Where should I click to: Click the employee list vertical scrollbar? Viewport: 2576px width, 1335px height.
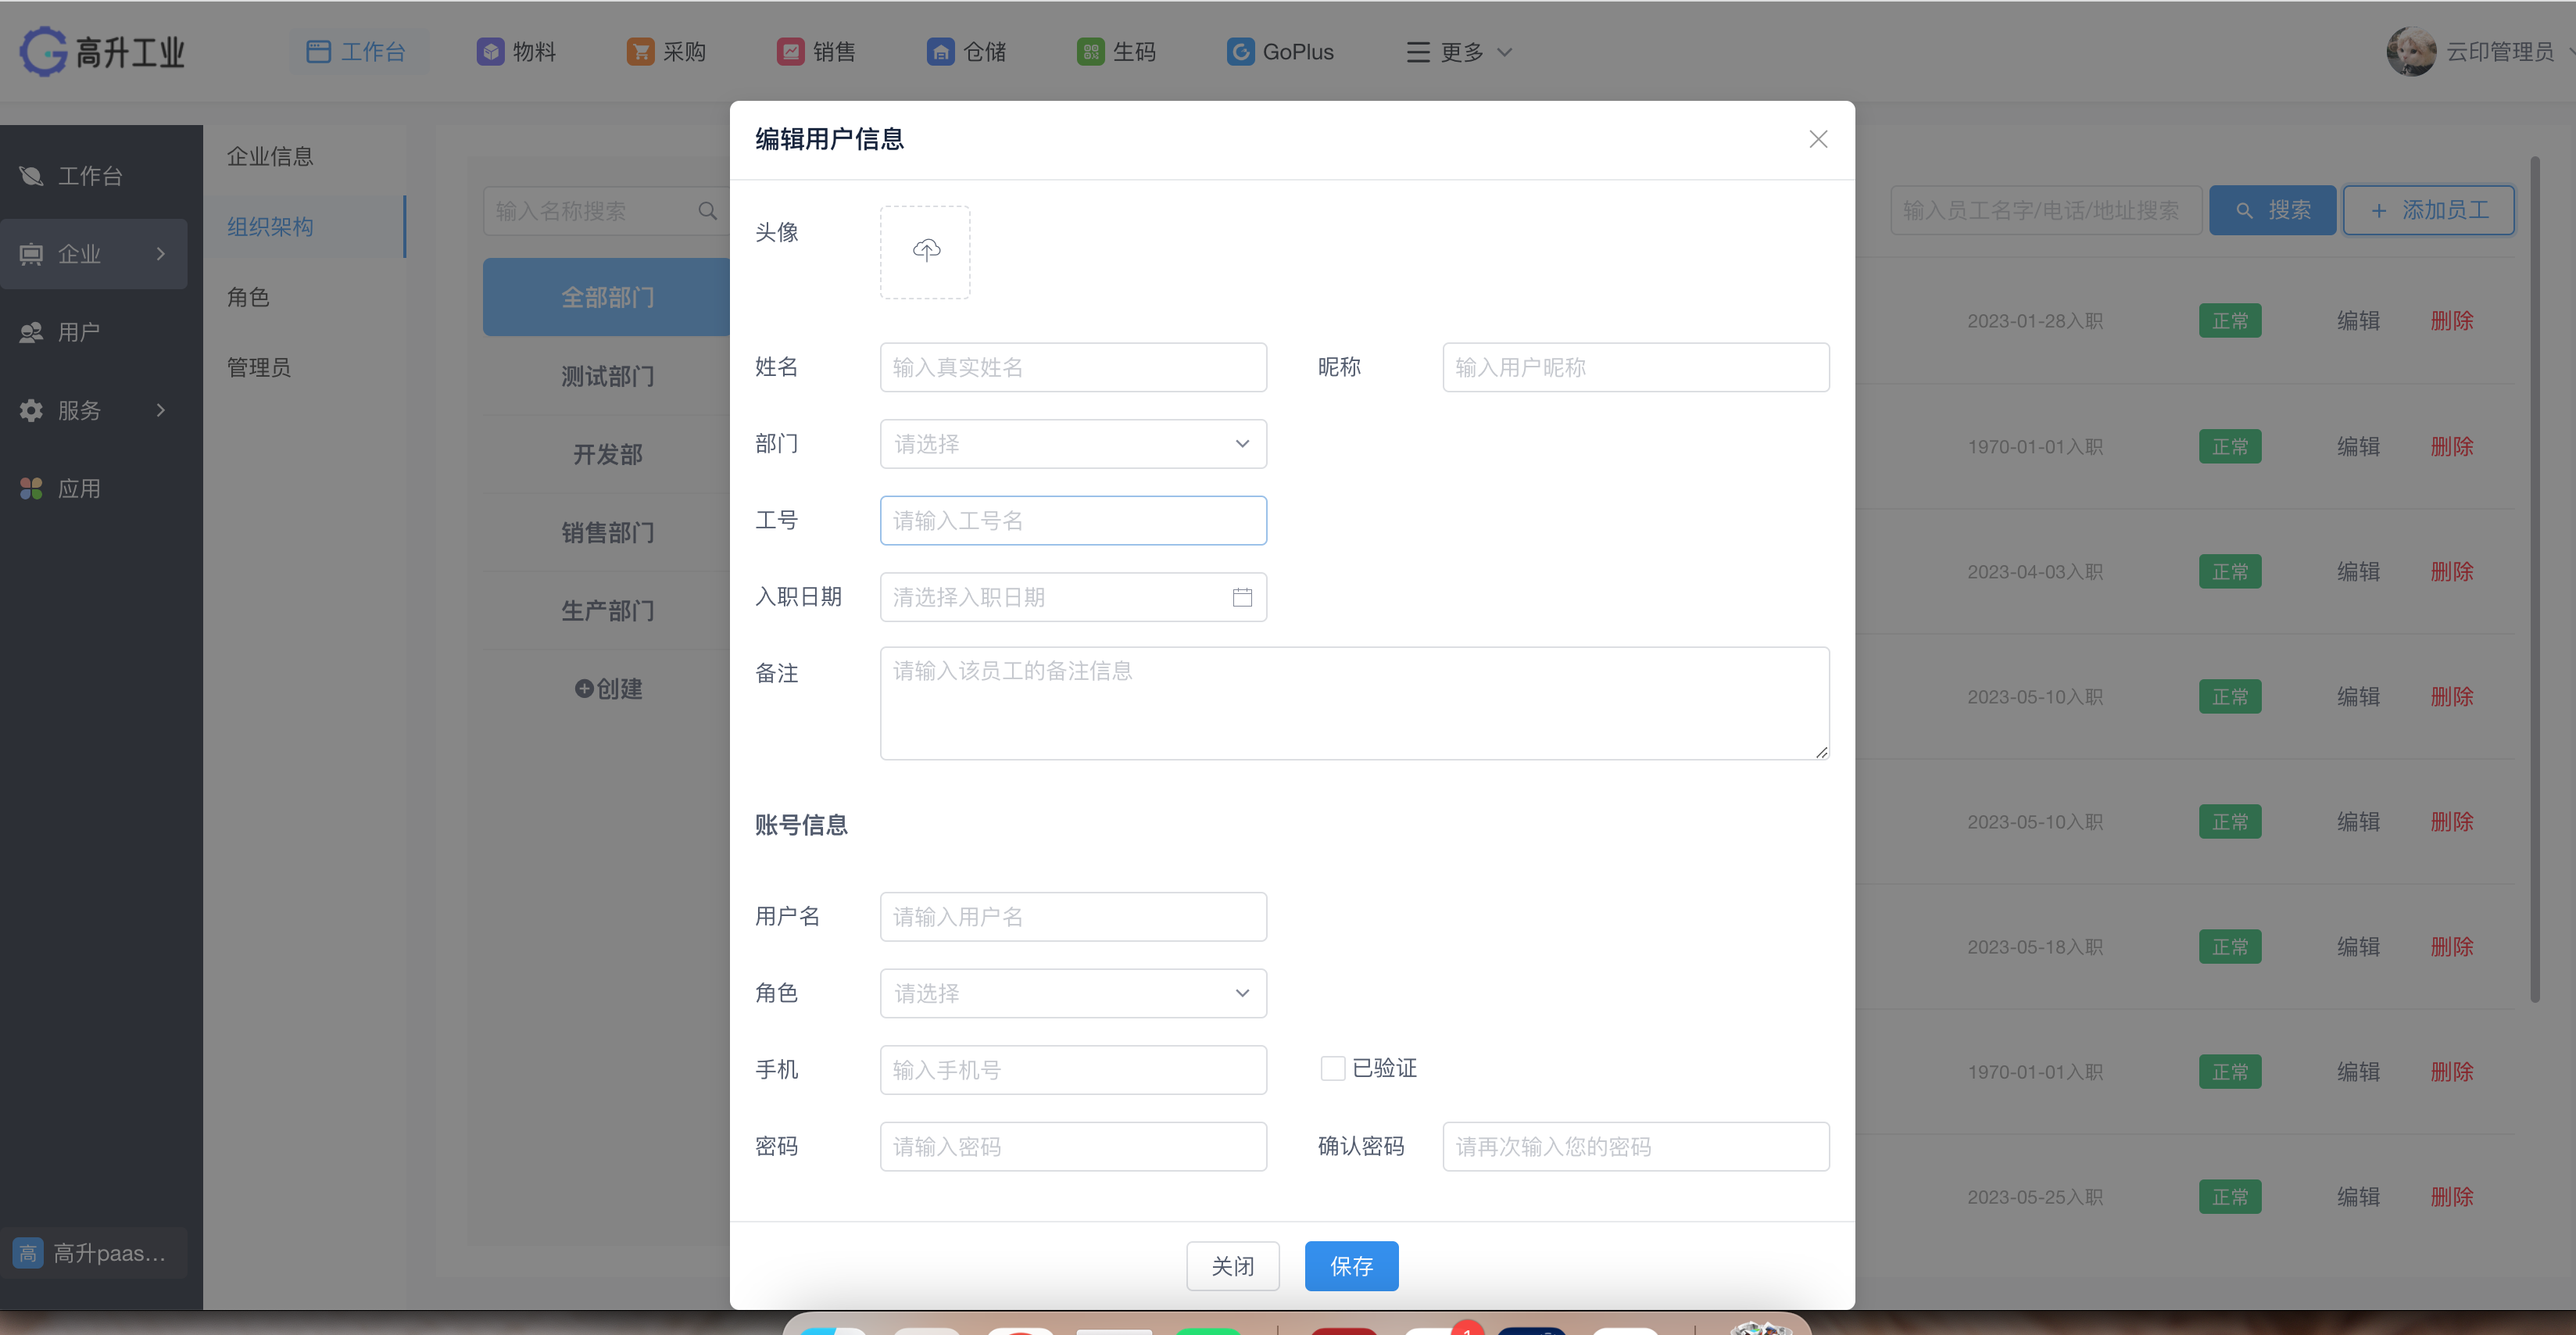point(2535,580)
